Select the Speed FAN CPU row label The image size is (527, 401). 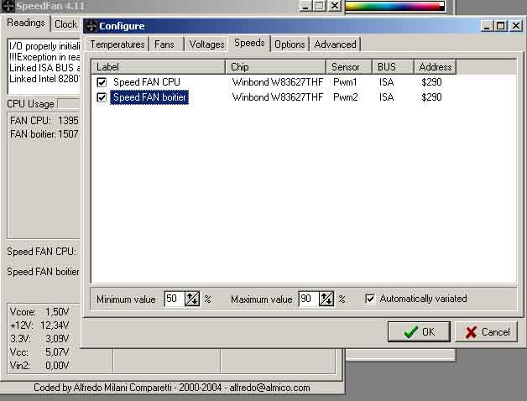(x=147, y=82)
